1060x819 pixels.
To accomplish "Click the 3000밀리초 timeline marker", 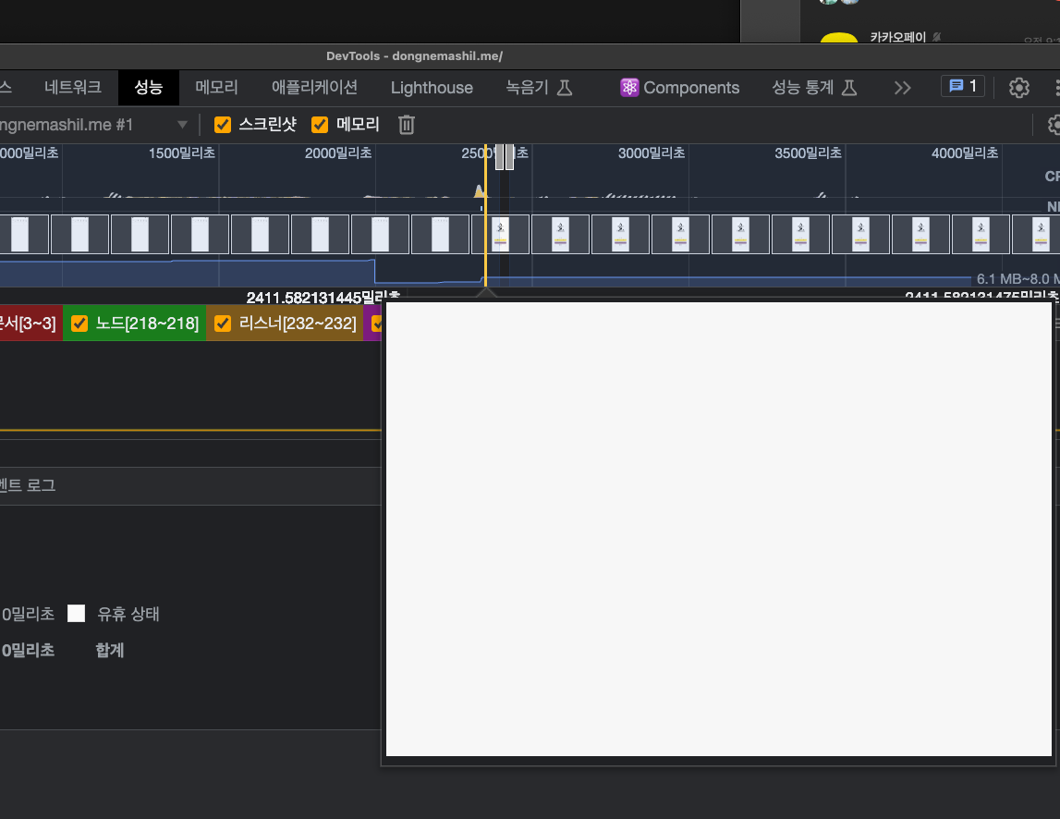I will point(652,153).
